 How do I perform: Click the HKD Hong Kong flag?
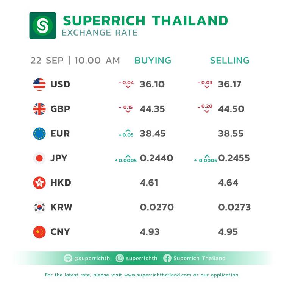pos(39,183)
